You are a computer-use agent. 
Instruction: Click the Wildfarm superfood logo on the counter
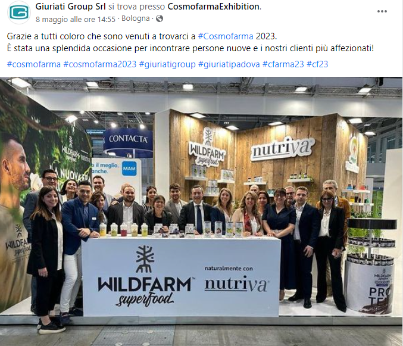[146, 276]
